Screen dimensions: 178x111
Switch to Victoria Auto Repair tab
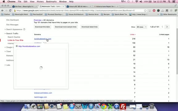[106, 6]
